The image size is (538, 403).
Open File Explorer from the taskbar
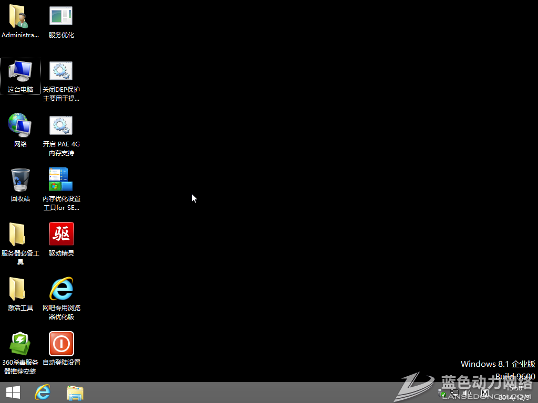[74, 392]
